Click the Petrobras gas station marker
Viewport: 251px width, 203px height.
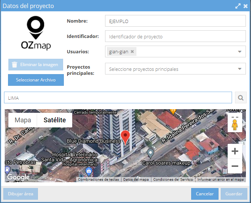[x=7, y=170]
